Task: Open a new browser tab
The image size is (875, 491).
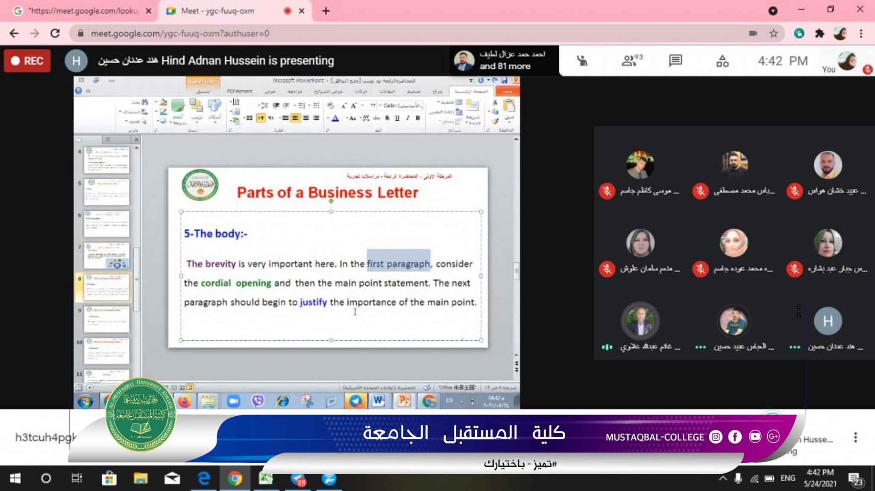Action: [x=326, y=11]
